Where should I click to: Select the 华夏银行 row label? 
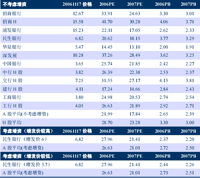tap(12, 47)
